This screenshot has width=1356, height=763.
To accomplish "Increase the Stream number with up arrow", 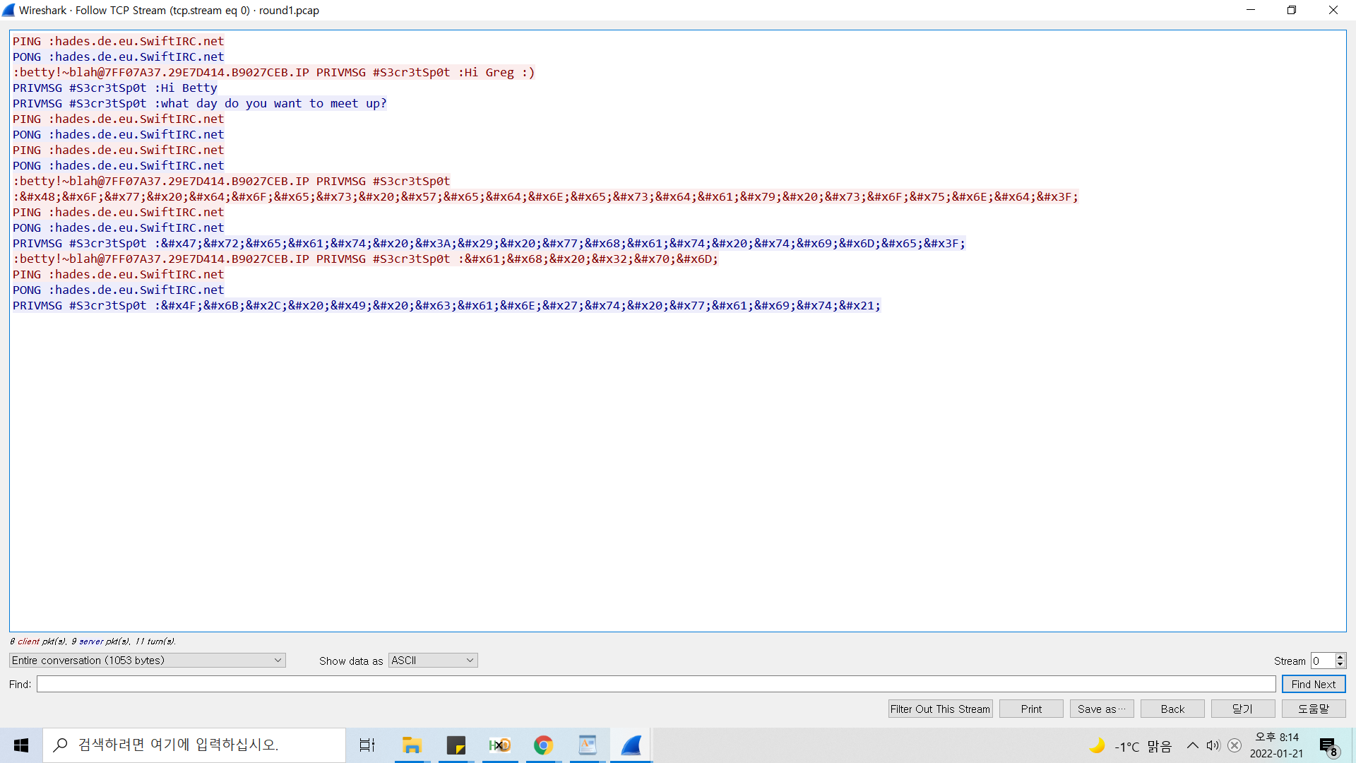I will click(x=1340, y=657).
